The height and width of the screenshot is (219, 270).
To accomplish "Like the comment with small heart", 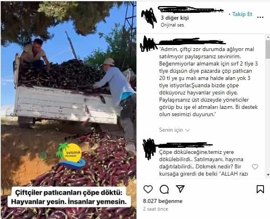I will click(x=255, y=166).
